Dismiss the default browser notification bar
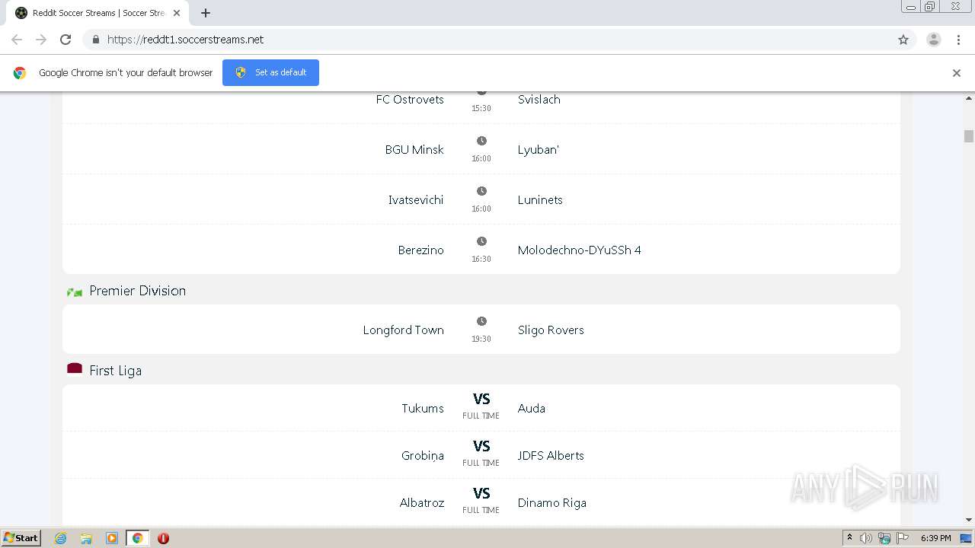The height and width of the screenshot is (548, 975). pyautogui.click(x=957, y=73)
